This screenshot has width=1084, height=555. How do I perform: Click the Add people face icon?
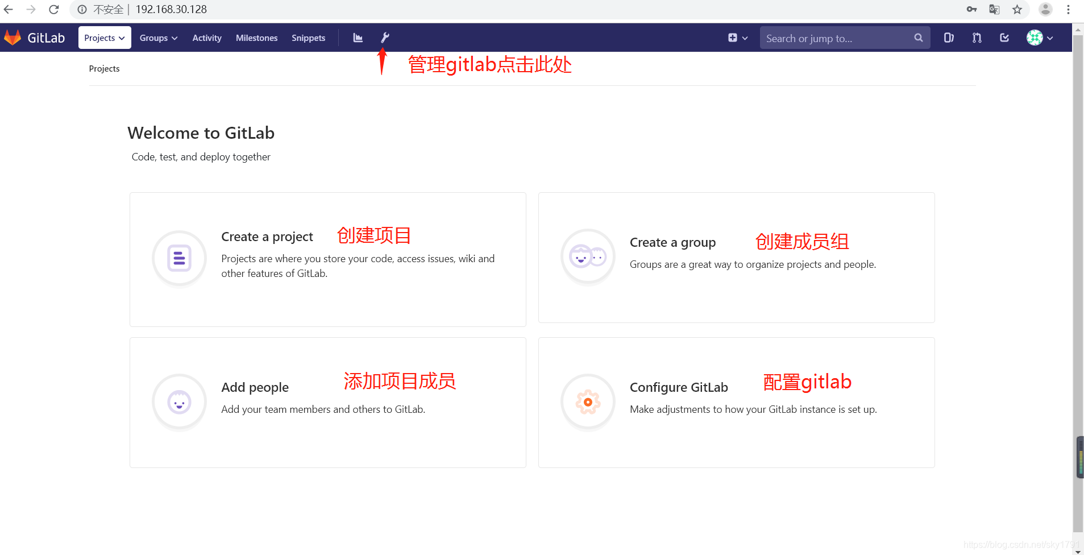[x=179, y=402]
